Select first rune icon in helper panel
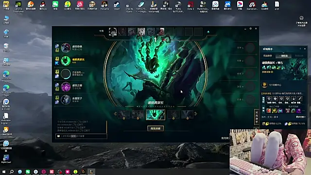This screenshot has width=311, height=175. (269, 99)
